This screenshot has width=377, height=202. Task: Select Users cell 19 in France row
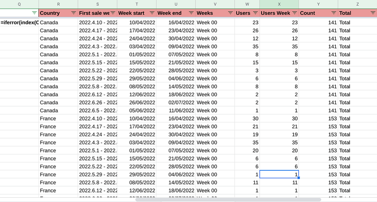pyautogui.click(x=247, y=134)
